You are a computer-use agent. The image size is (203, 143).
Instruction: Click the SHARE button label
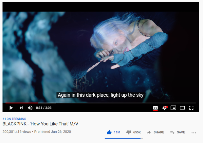[x=159, y=132]
